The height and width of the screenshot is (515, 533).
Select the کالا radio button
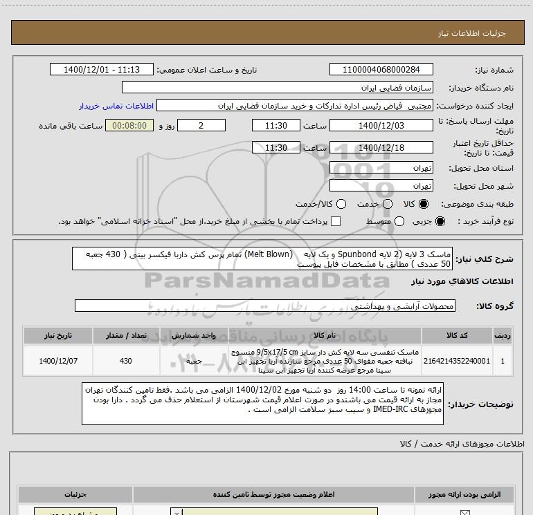click(x=424, y=204)
